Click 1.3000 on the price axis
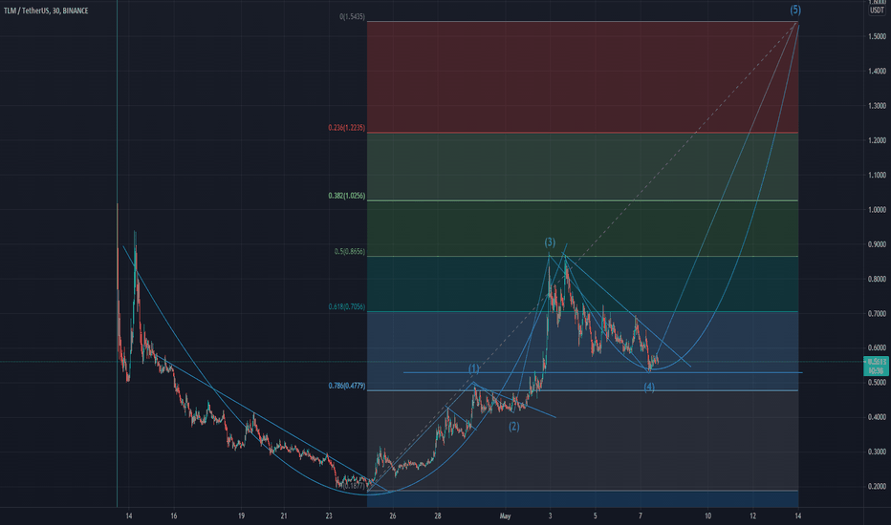 tap(877, 106)
